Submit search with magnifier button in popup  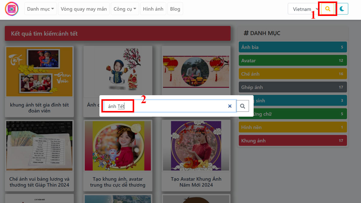(x=243, y=106)
